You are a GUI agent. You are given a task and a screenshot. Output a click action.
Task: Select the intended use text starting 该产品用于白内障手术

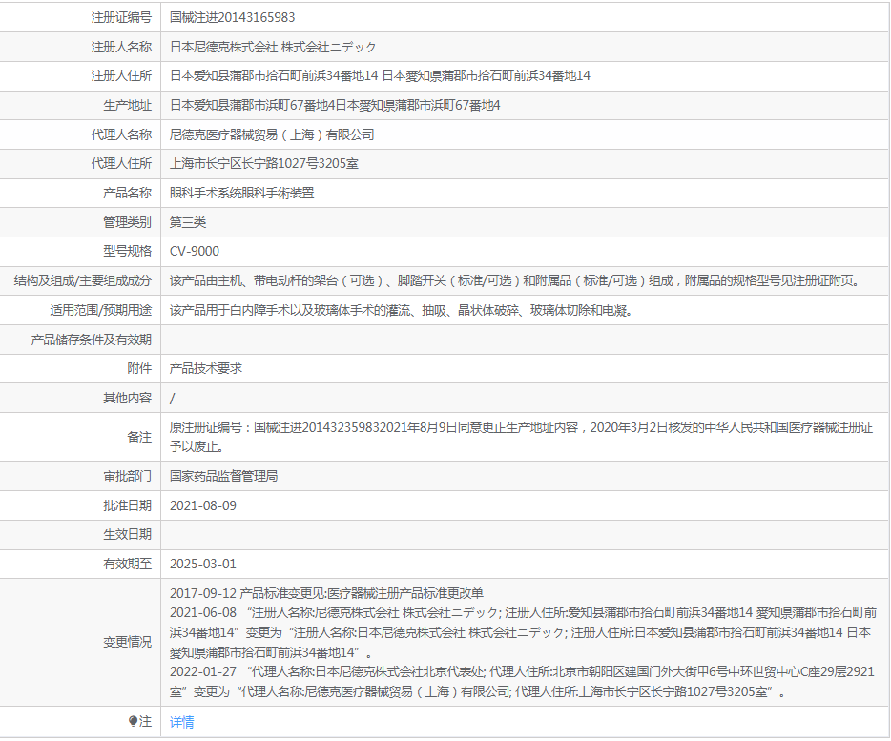[402, 310]
